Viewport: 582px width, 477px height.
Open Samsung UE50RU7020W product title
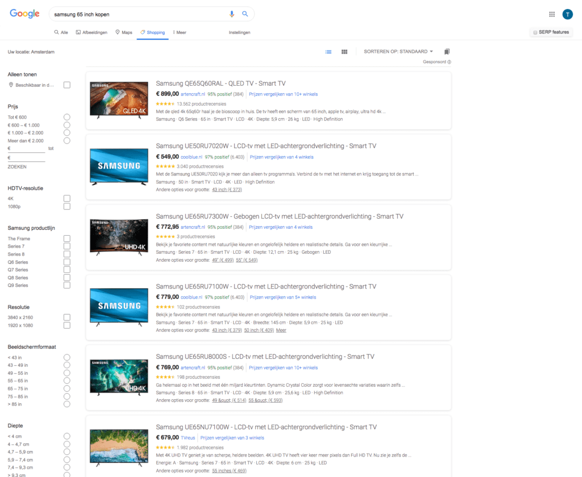pyautogui.click(x=266, y=146)
